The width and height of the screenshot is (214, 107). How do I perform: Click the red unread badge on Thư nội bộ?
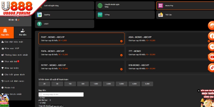[18, 61]
